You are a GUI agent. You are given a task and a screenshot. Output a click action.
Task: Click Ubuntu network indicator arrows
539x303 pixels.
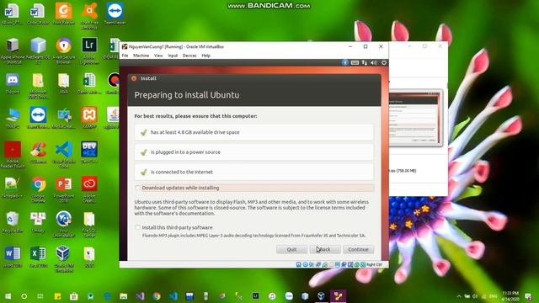365,62
